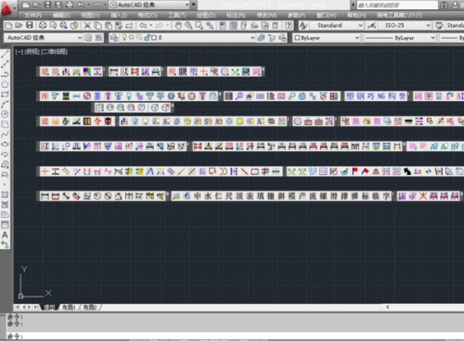464x341 pixels.
Task: Switch to the 布局1 layout tab
Action: 69,307
